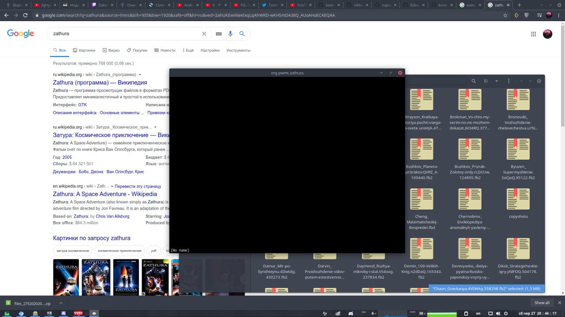This screenshot has height=317, width=565.
Task: Open Настройки in Google search bar
Action: point(210,50)
